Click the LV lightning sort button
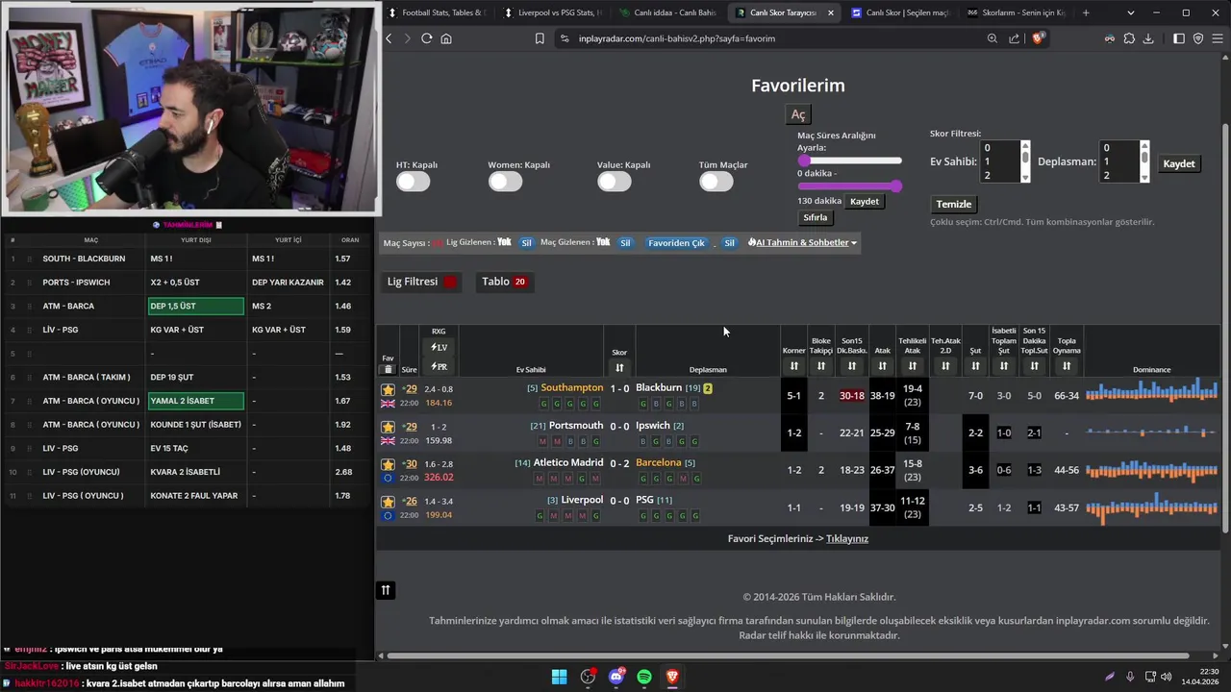Image resolution: width=1231 pixels, height=692 pixels. 439,347
